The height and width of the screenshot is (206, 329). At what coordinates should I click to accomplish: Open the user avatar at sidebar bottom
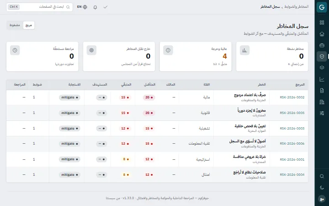[x=322, y=199]
